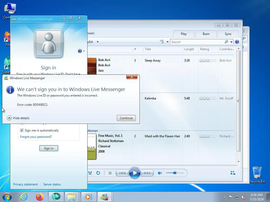The width and height of the screenshot is (270, 202).
Task: Open the green globe browser taskbar icon
Action: click(56, 197)
